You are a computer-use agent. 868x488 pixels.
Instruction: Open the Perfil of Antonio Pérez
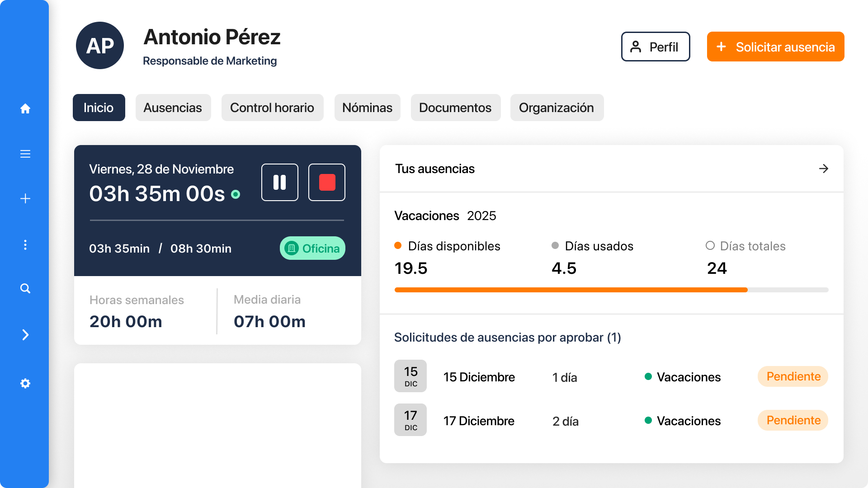coord(655,47)
